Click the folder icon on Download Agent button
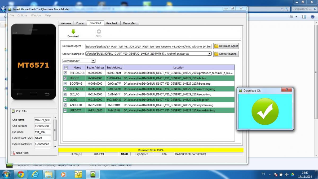This screenshot has width=318, height=179. [x=216, y=46]
